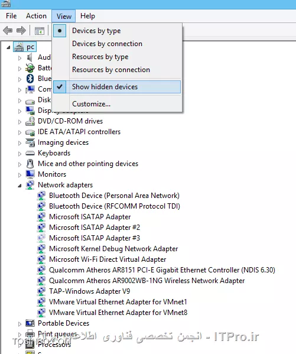Screen dimensions: 296x354
Task: Click the Audio speaker category icon
Action: tap(30, 57)
